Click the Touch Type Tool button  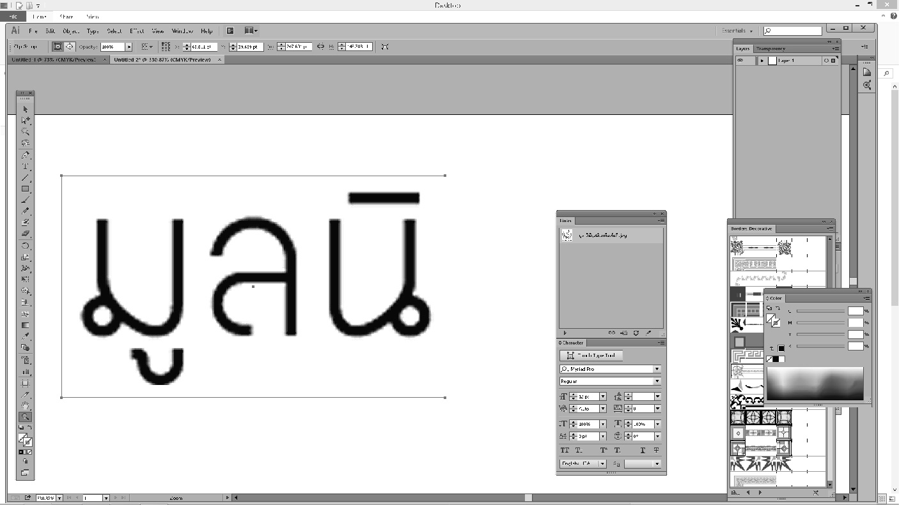pyautogui.click(x=591, y=356)
